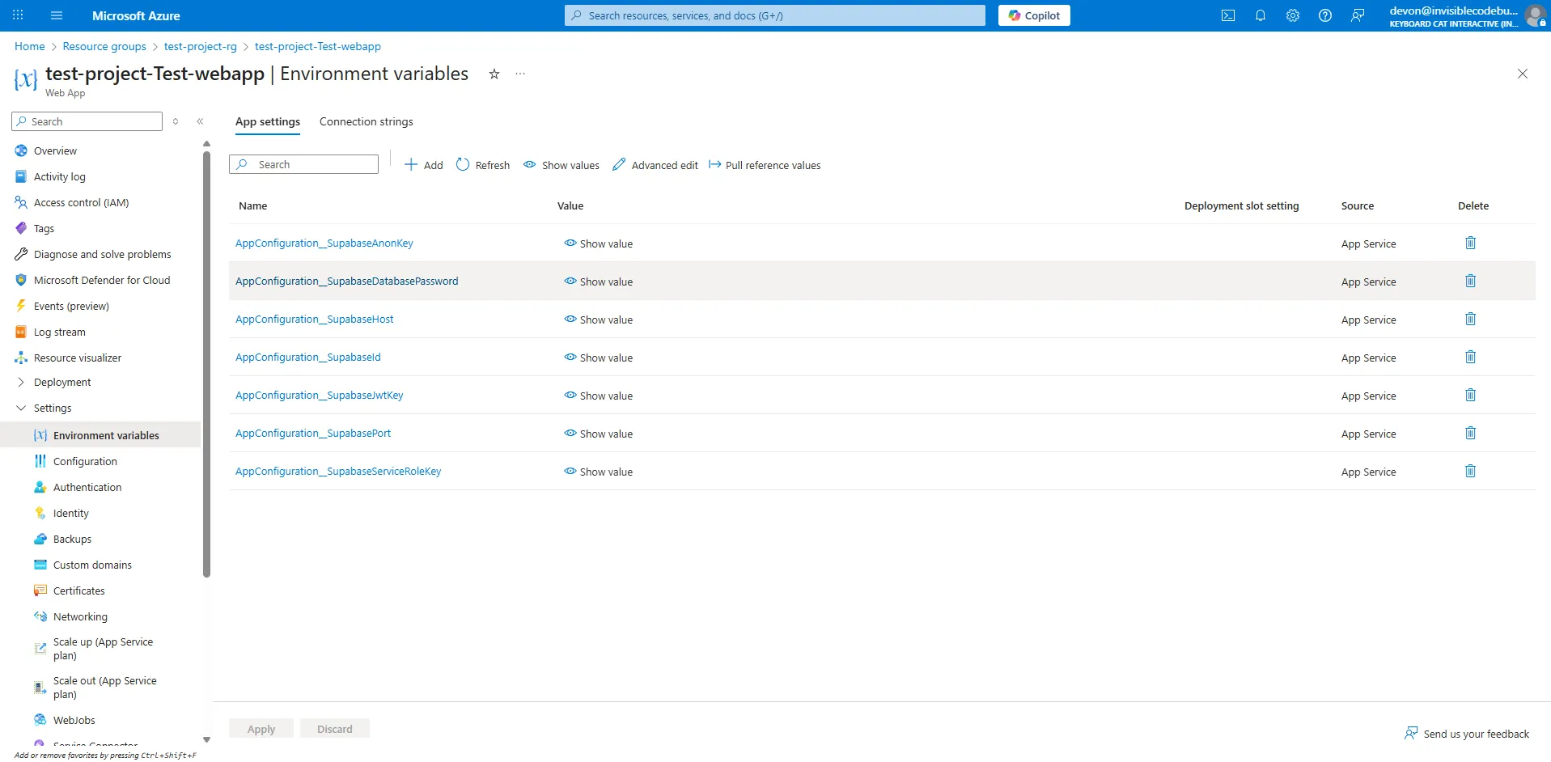The image size is (1551, 762).
Task: Click the user account avatar
Action: pyautogui.click(x=1535, y=15)
